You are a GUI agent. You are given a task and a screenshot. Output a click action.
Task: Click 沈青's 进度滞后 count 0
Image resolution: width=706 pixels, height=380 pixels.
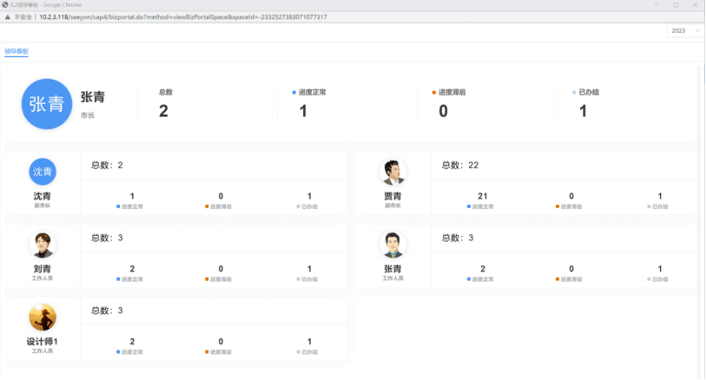pos(221,196)
